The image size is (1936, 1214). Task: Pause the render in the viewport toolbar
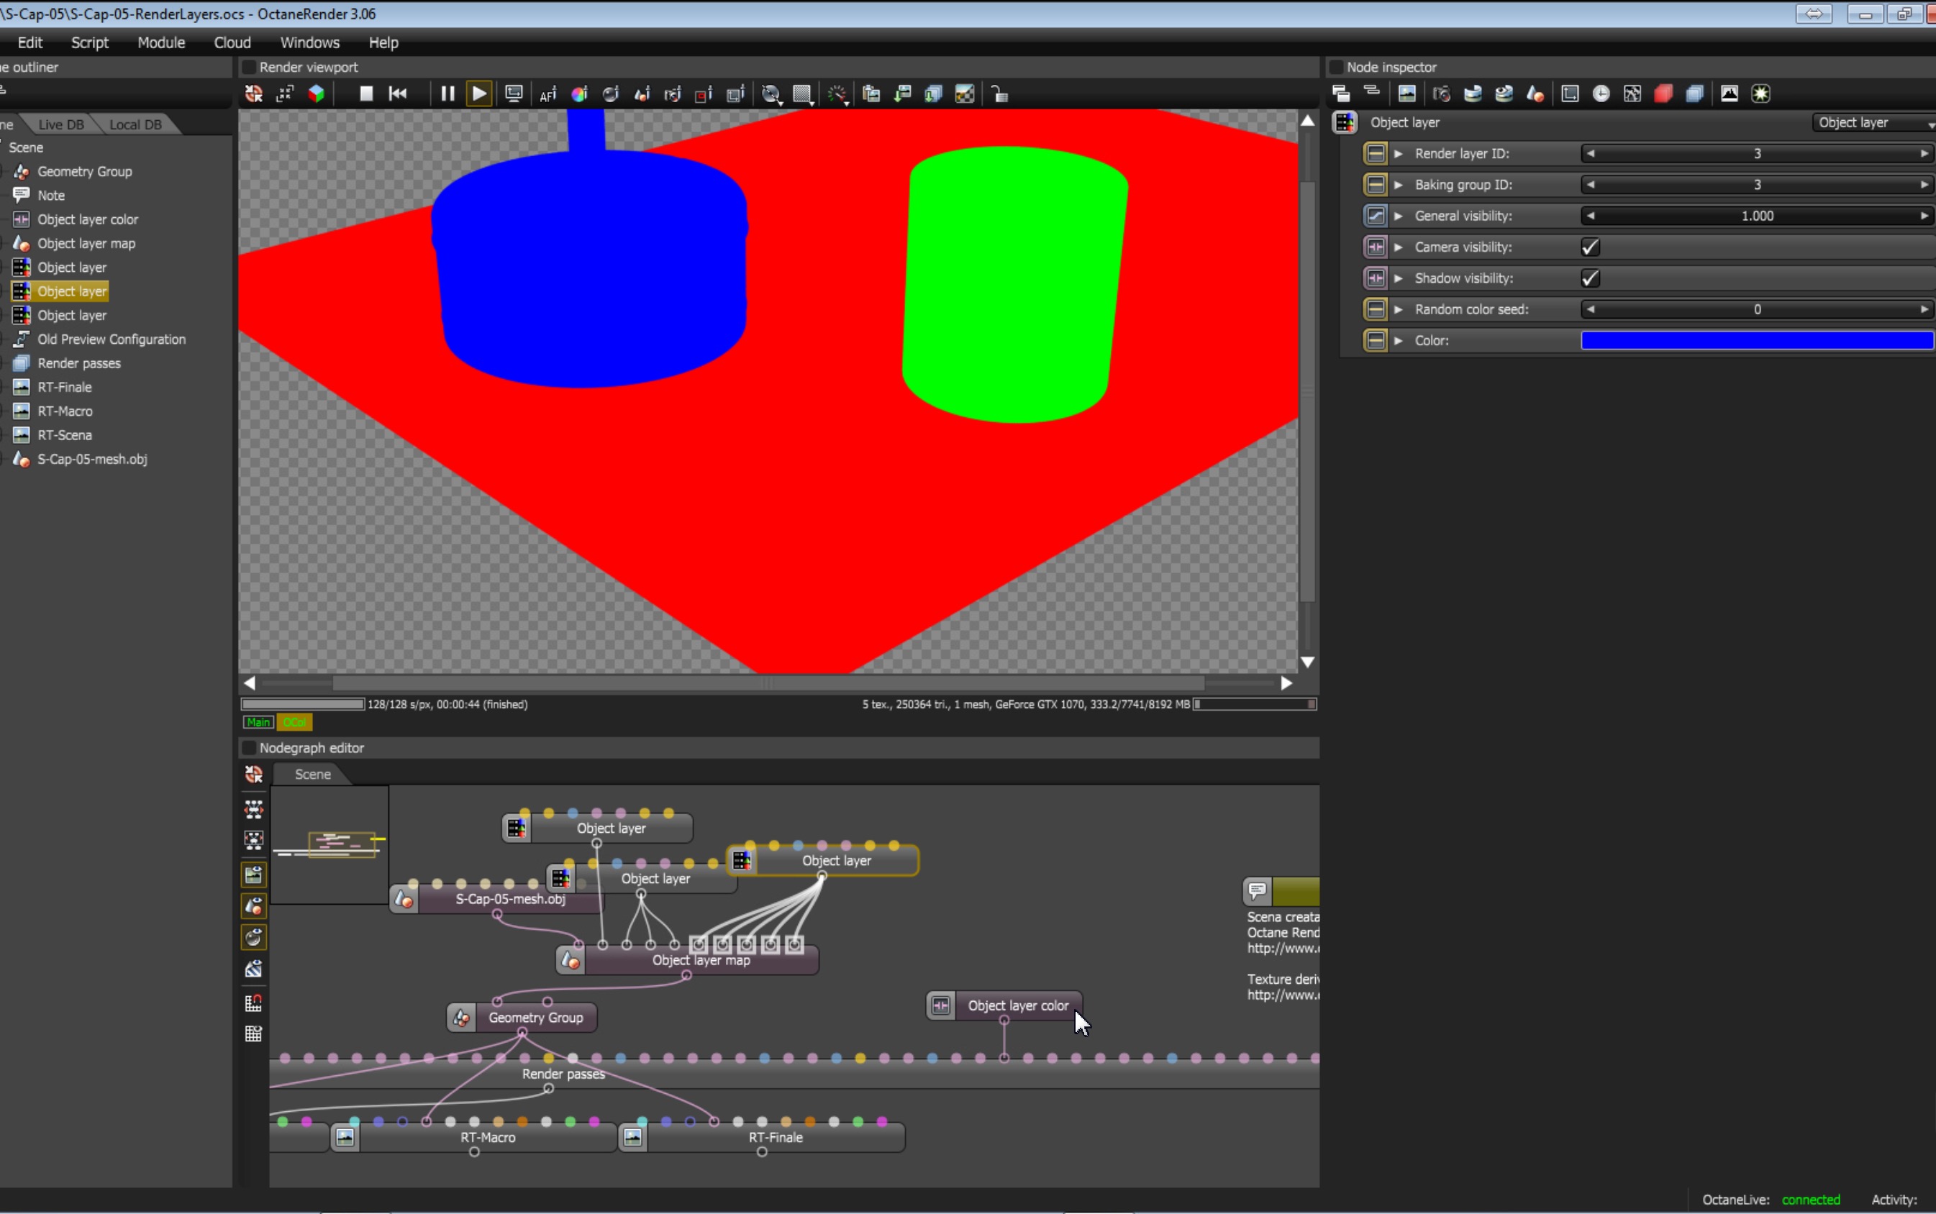(x=447, y=94)
